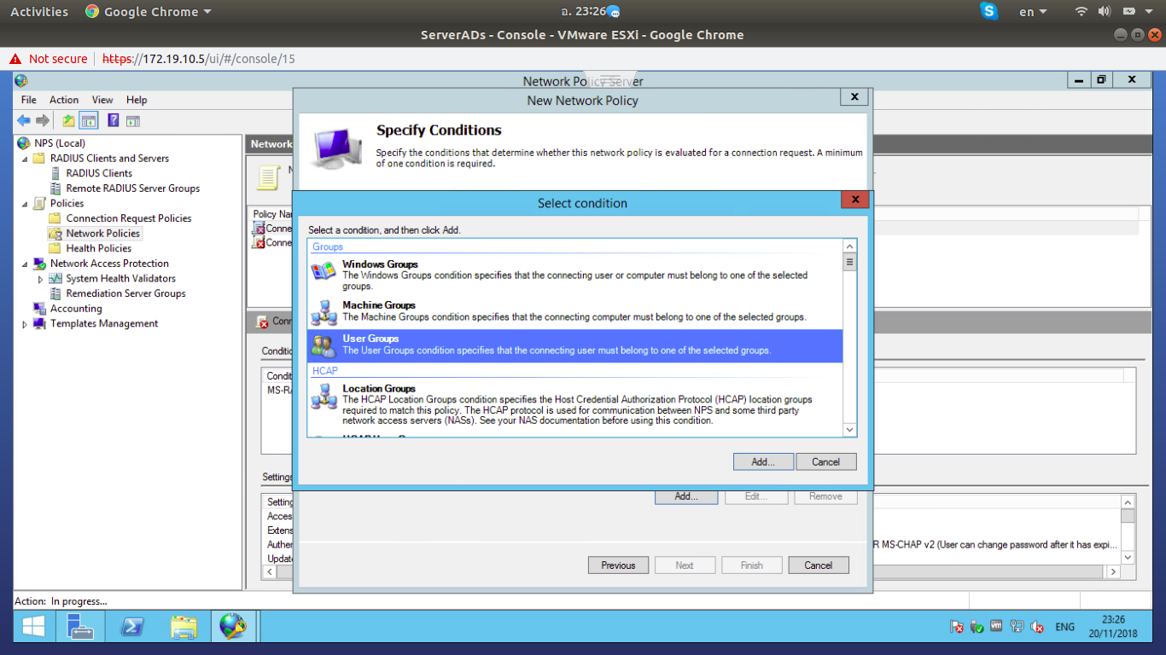This screenshot has width=1166, height=655.
Task: Click the NPS (Local) globe icon in the tree
Action: [x=24, y=143]
